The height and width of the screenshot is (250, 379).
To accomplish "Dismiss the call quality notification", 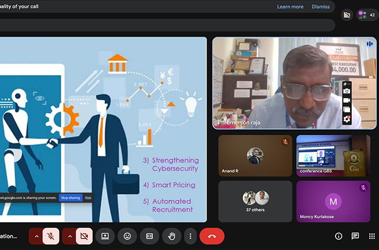I will 321,7.
